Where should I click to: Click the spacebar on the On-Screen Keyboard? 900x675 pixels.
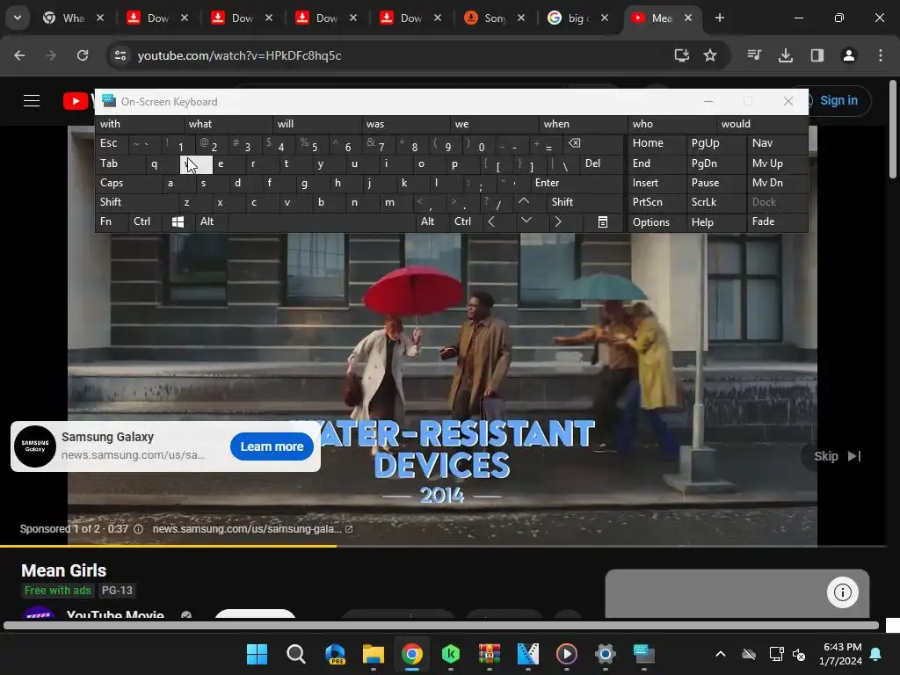(x=322, y=222)
